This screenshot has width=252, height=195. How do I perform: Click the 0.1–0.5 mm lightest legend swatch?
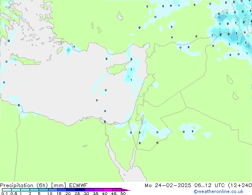coord(7,190)
